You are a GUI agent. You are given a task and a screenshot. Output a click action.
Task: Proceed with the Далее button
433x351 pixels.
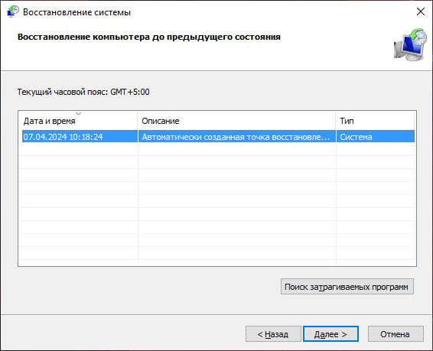[330, 334]
